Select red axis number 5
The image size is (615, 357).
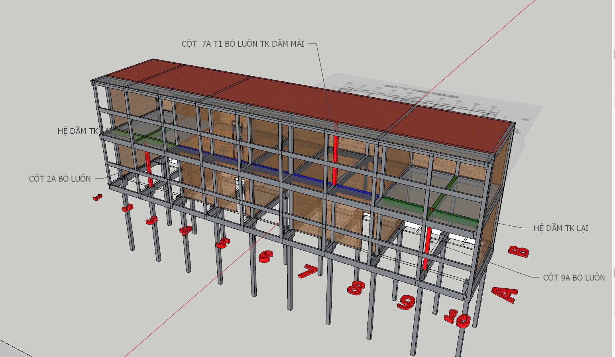[x=223, y=243]
